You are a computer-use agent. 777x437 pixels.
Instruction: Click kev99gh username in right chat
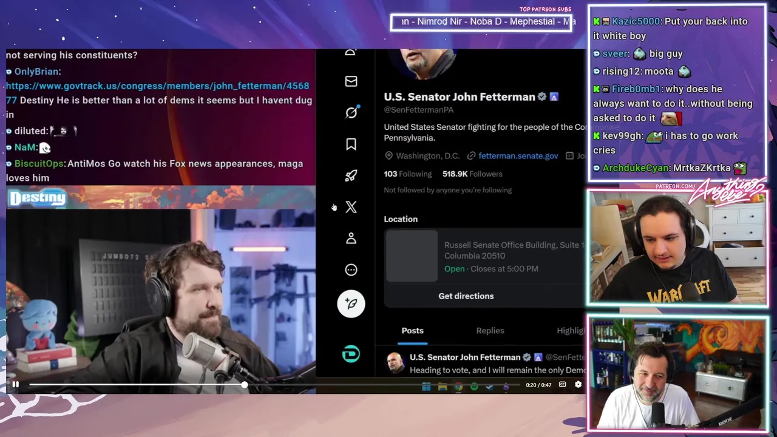pyautogui.click(x=622, y=136)
